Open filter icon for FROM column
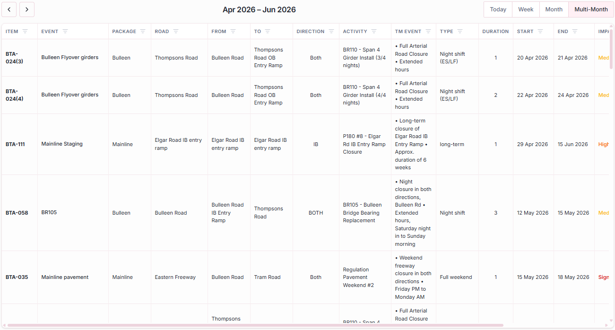 (233, 31)
